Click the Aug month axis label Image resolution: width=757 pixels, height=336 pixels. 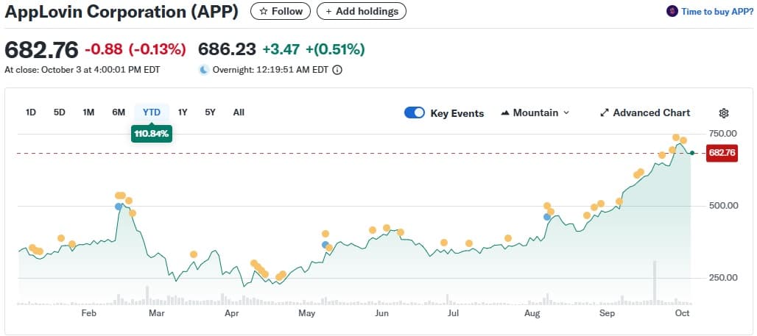[532, 314]
